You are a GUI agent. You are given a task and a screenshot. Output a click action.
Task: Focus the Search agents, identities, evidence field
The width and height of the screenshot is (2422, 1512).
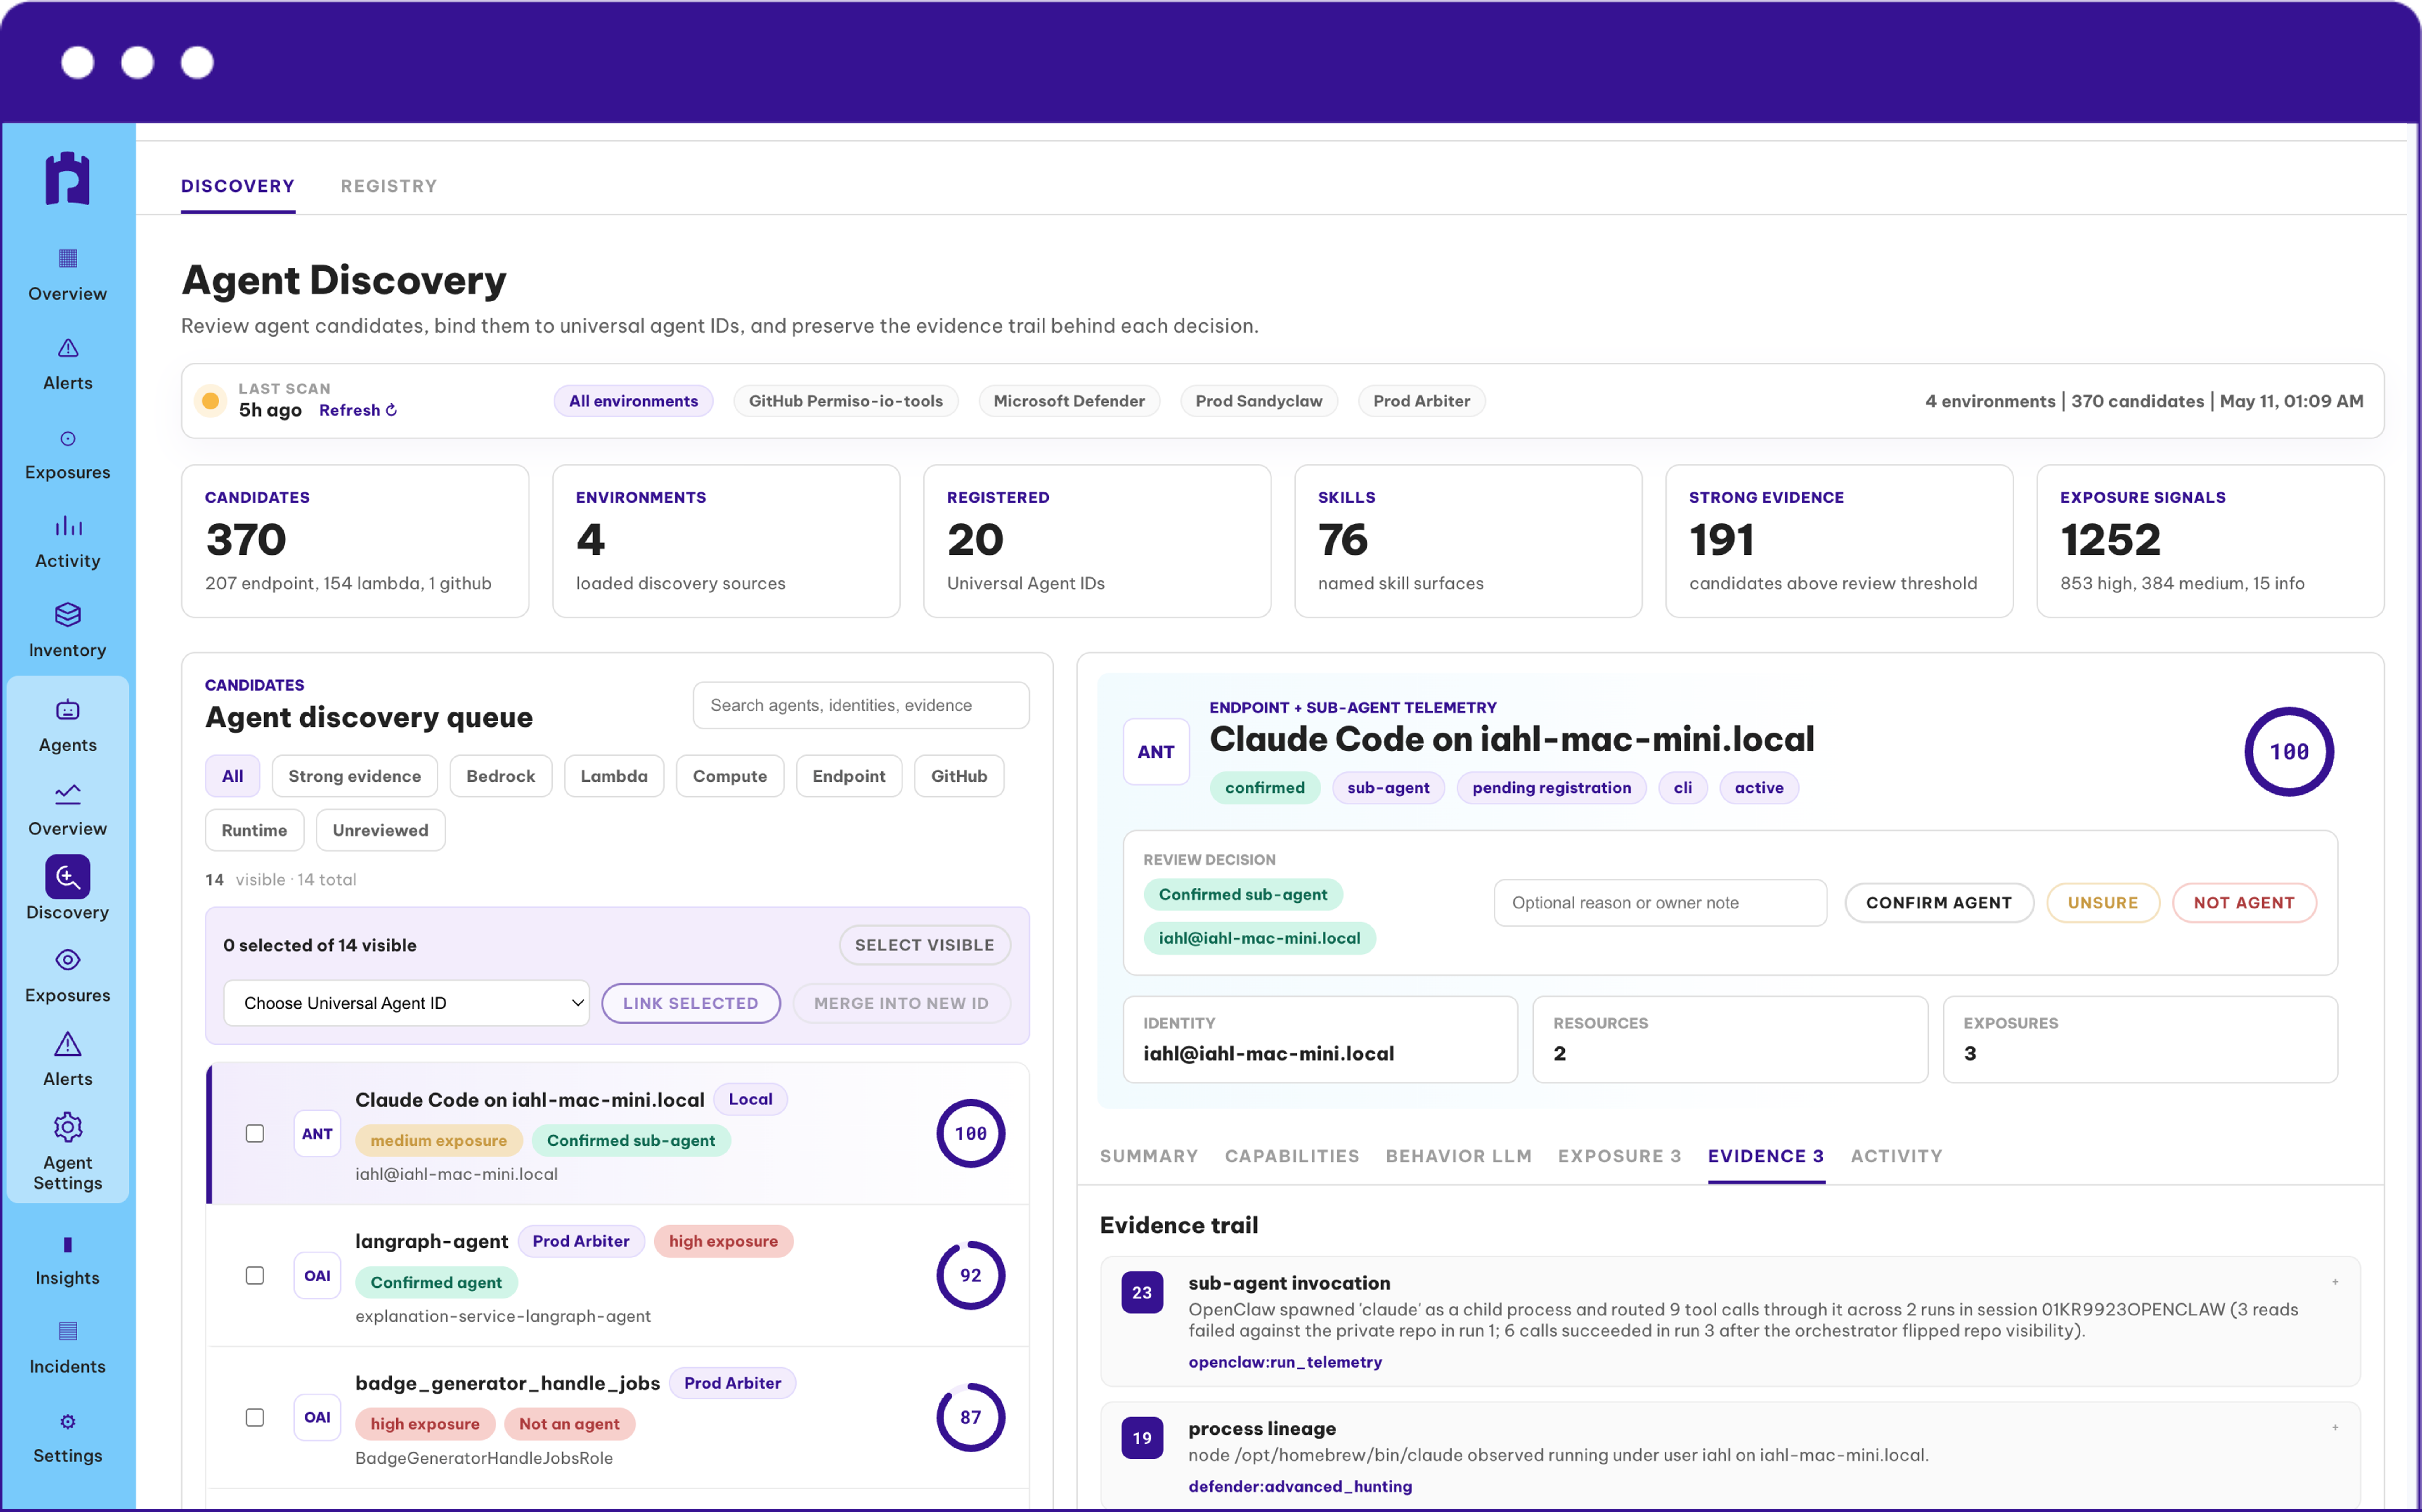pos(861,705)
